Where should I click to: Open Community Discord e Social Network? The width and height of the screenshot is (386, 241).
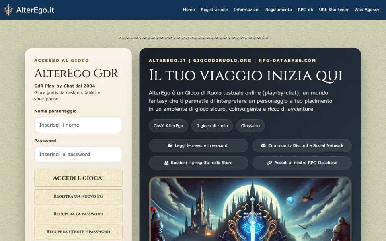tap(302, 145)
